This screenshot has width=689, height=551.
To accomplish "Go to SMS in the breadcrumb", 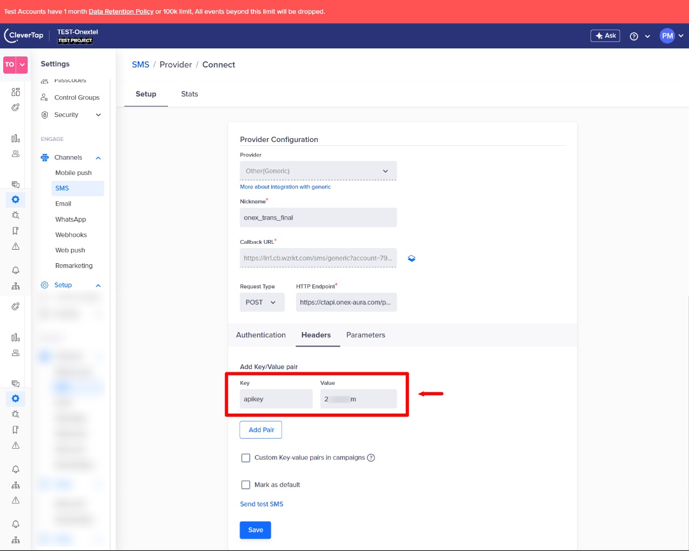I will tap(140, 65).
